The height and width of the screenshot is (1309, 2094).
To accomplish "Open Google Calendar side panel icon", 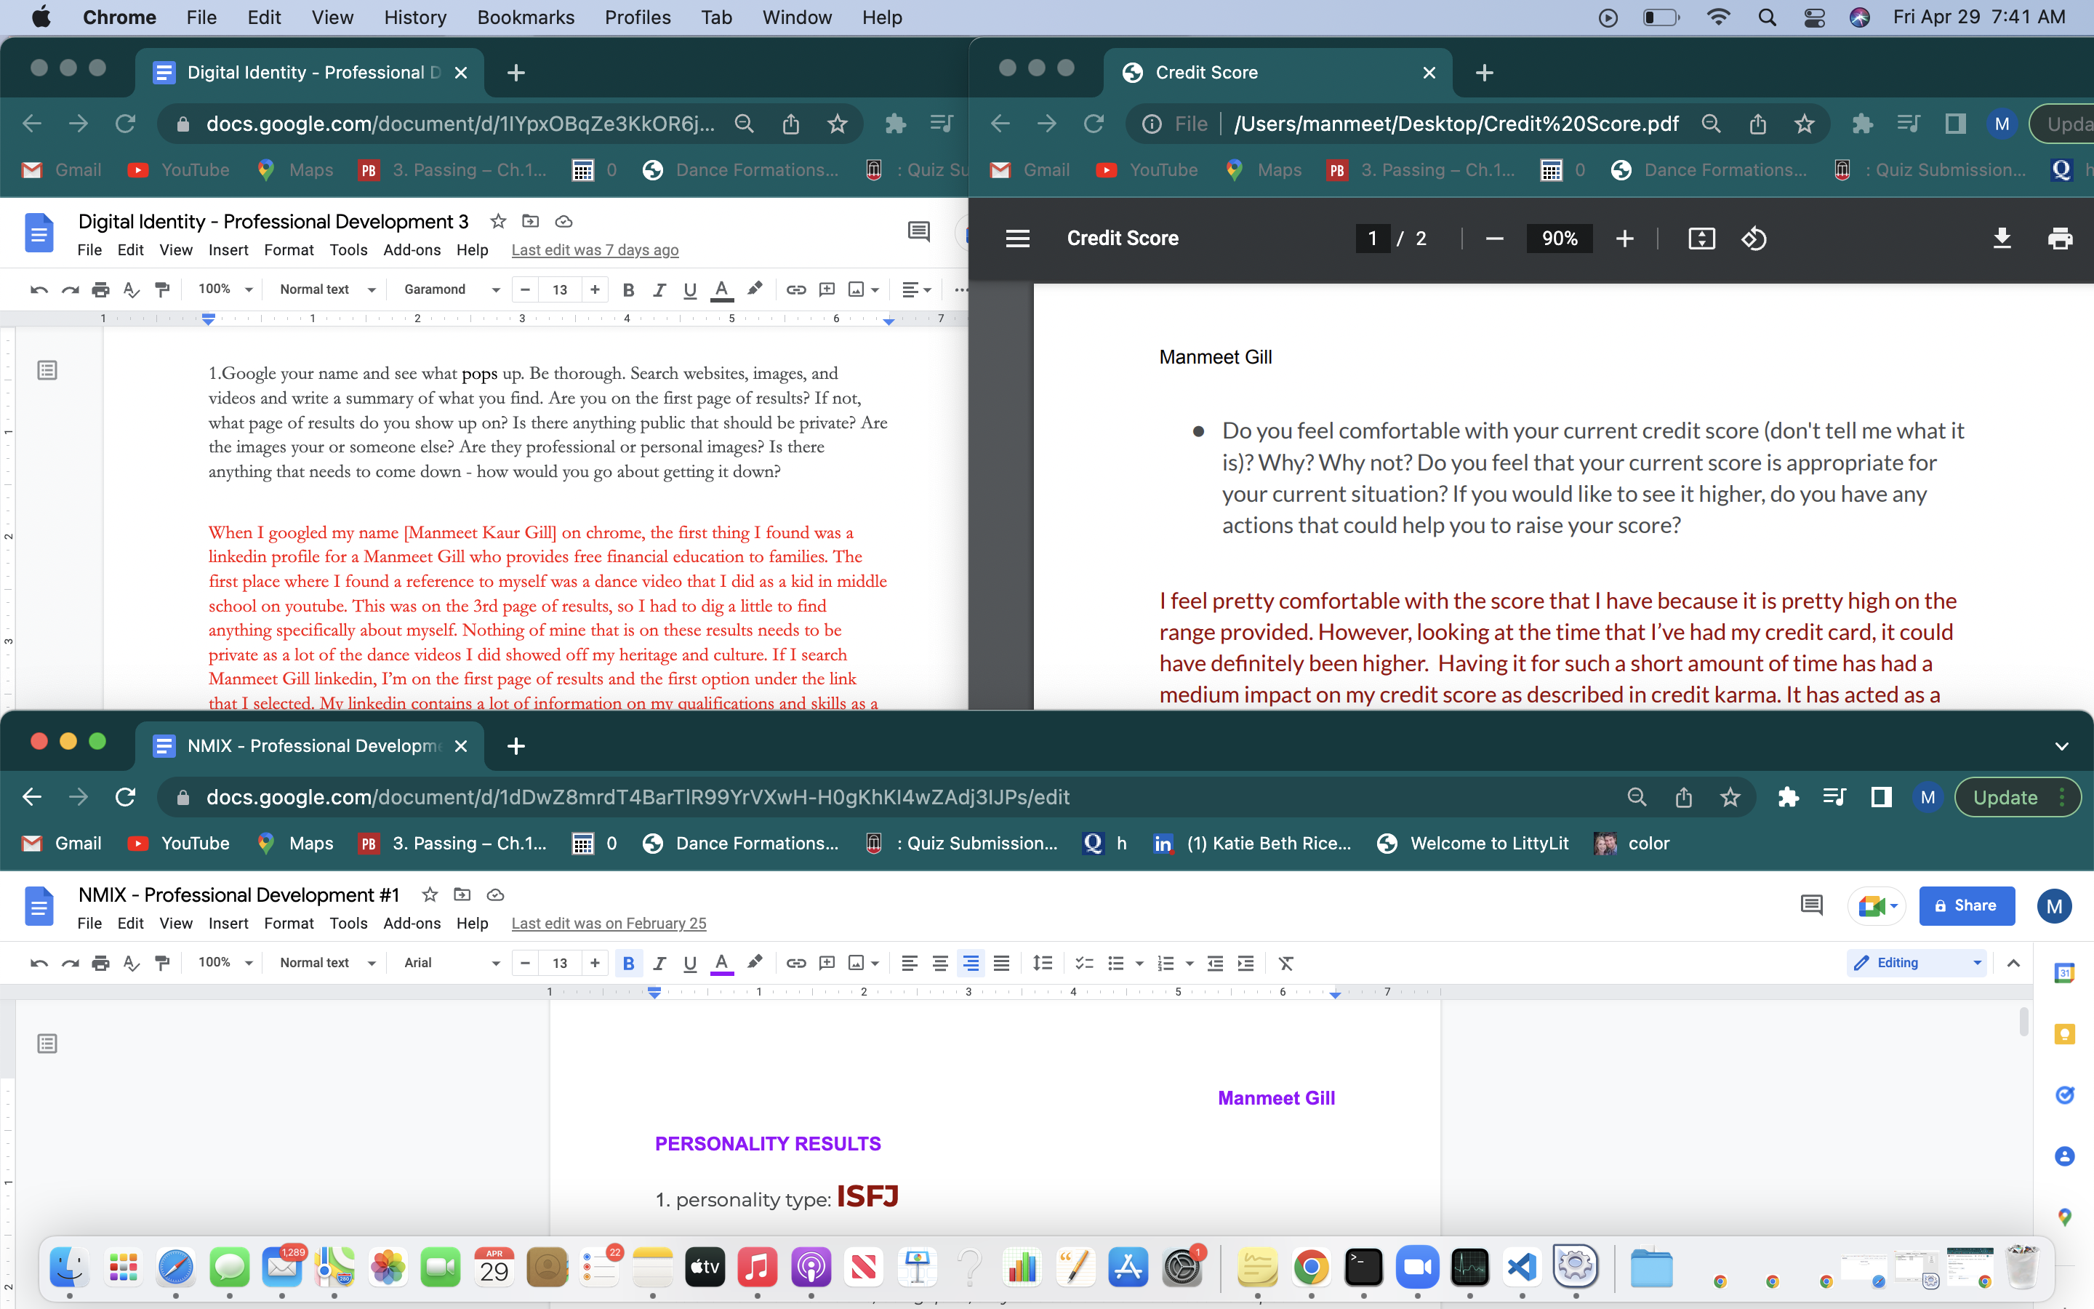I will pos(2065,972).
